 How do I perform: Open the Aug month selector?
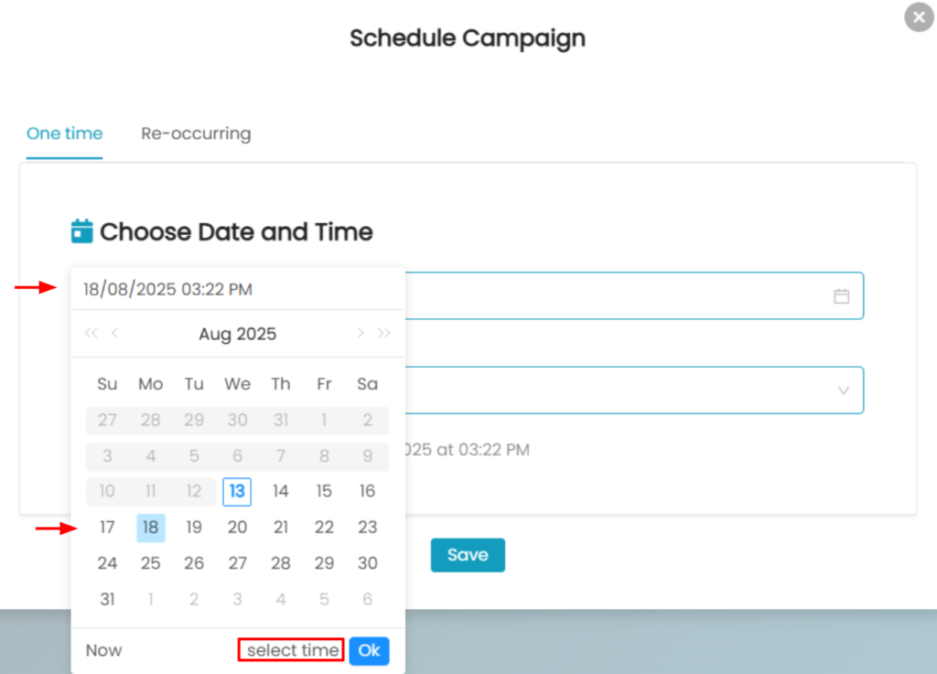pyautogui.click(x=215, y=334)
